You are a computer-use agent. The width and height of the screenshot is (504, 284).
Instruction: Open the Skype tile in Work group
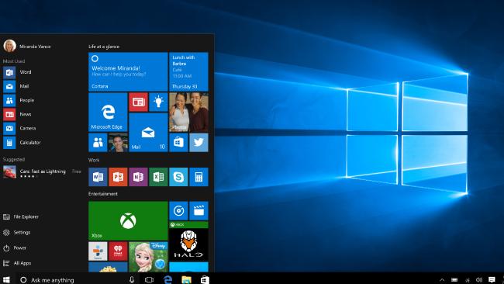click(178, 177)
